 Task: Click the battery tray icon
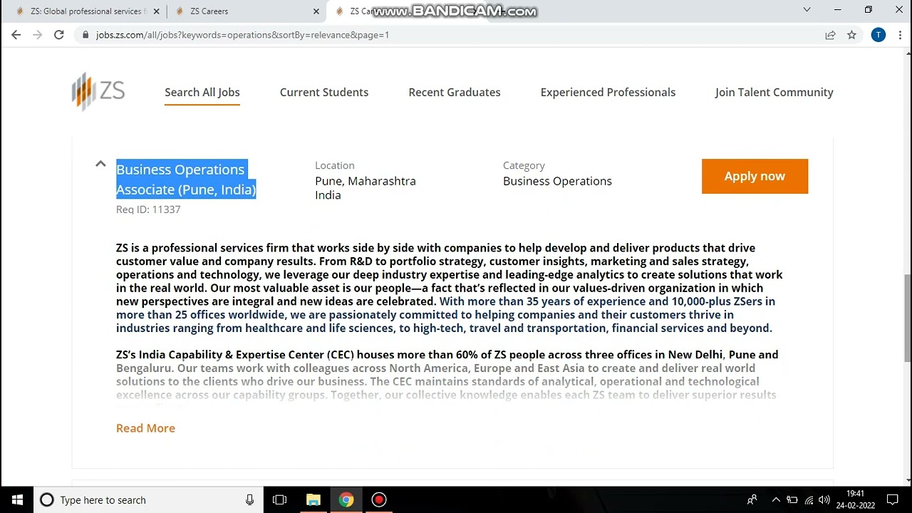point(792,500)
